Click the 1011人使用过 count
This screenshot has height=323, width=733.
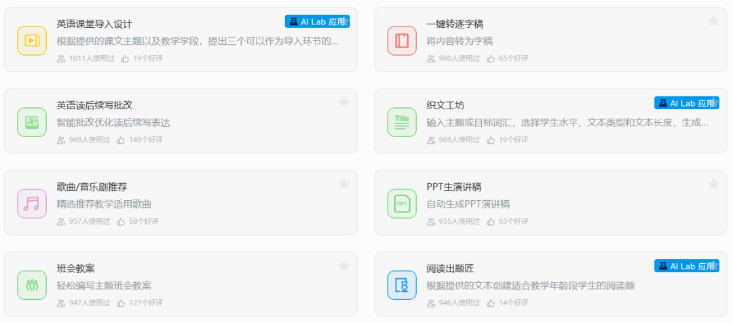pyautogui.click(x=92, y=58)
